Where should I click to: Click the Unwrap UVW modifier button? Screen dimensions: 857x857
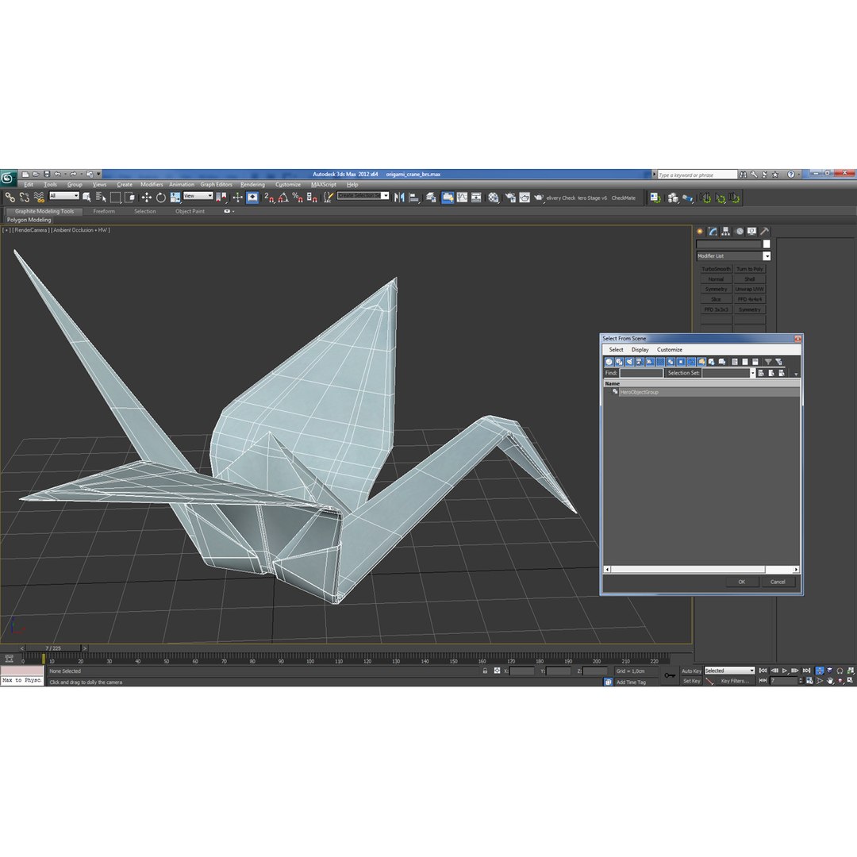(749, 289)
